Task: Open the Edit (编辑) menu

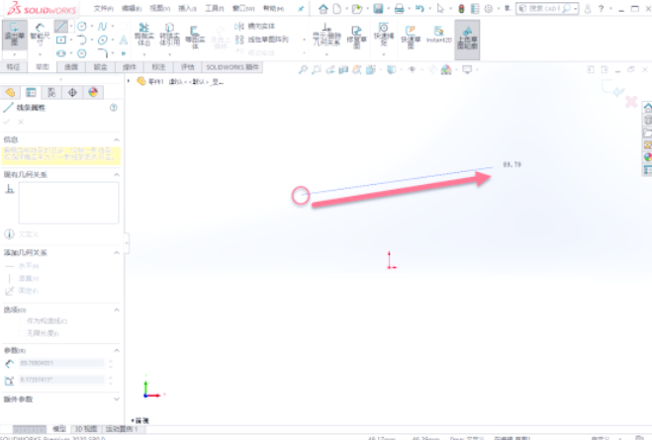Action: (x=132, y=8)
